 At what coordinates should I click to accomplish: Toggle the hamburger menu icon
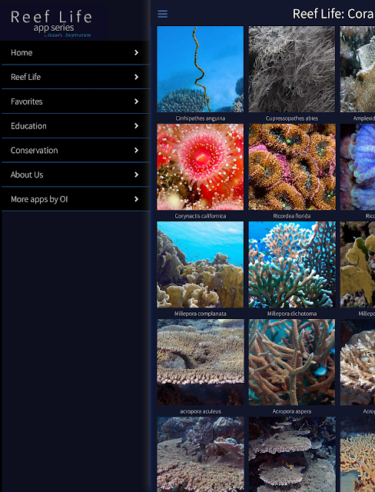(162, 14)
